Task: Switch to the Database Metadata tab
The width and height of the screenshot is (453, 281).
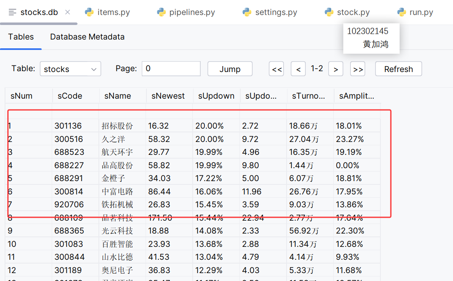Action: pos(87,37)
